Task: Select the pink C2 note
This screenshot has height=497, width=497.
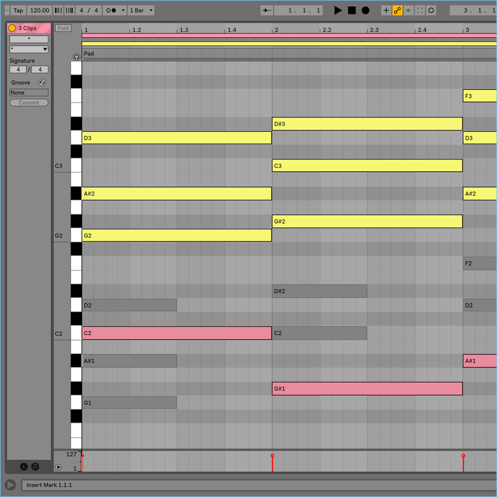Action: coord(176,333)
